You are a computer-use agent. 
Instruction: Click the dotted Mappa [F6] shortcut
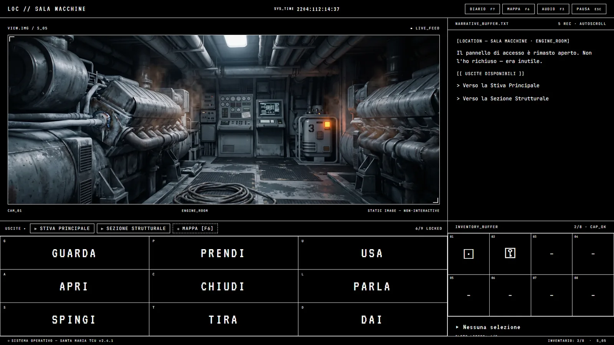pyautogui.click(x=195, y=228)
